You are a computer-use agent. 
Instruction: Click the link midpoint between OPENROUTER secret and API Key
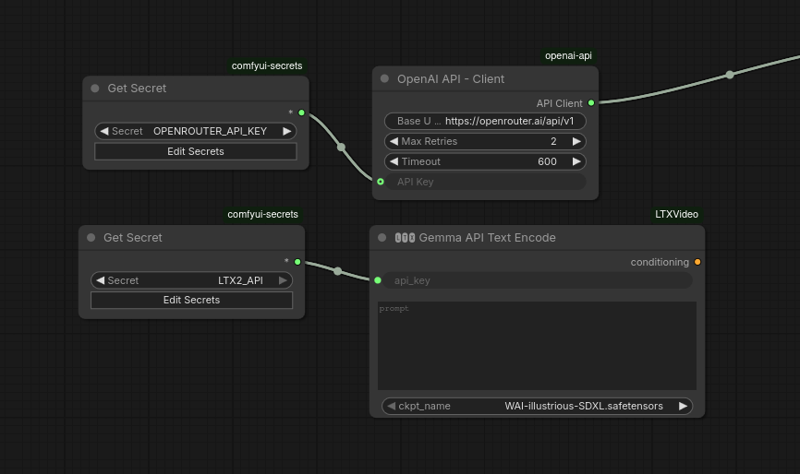tap(341, 148)
